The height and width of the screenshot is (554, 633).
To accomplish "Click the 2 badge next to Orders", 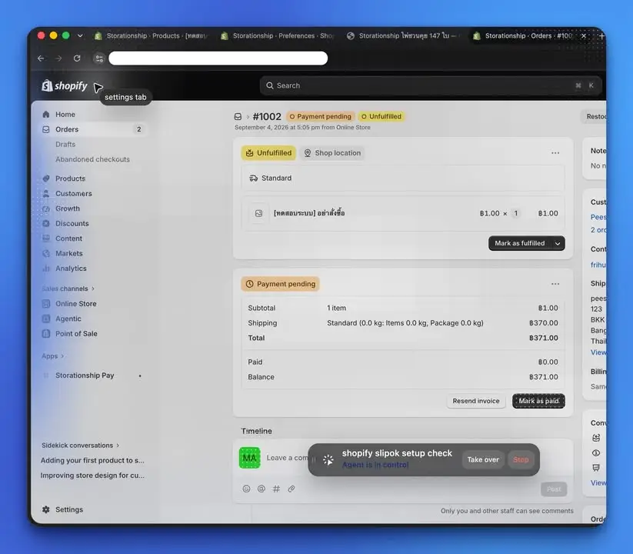I will coord(139,129).
